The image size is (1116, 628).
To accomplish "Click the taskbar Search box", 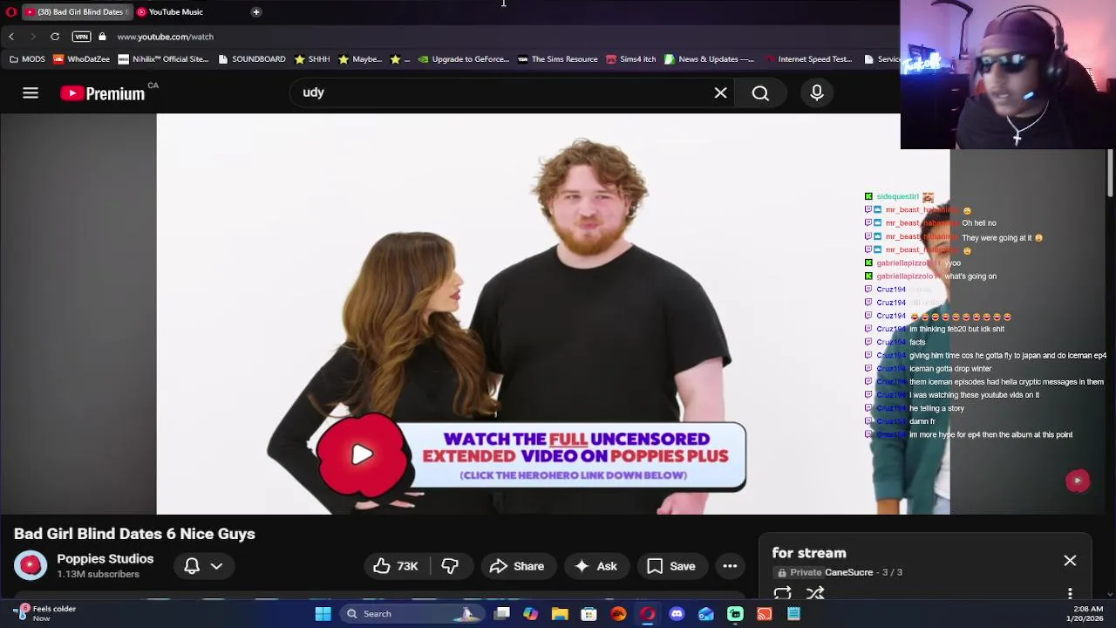I will point(410,614).
